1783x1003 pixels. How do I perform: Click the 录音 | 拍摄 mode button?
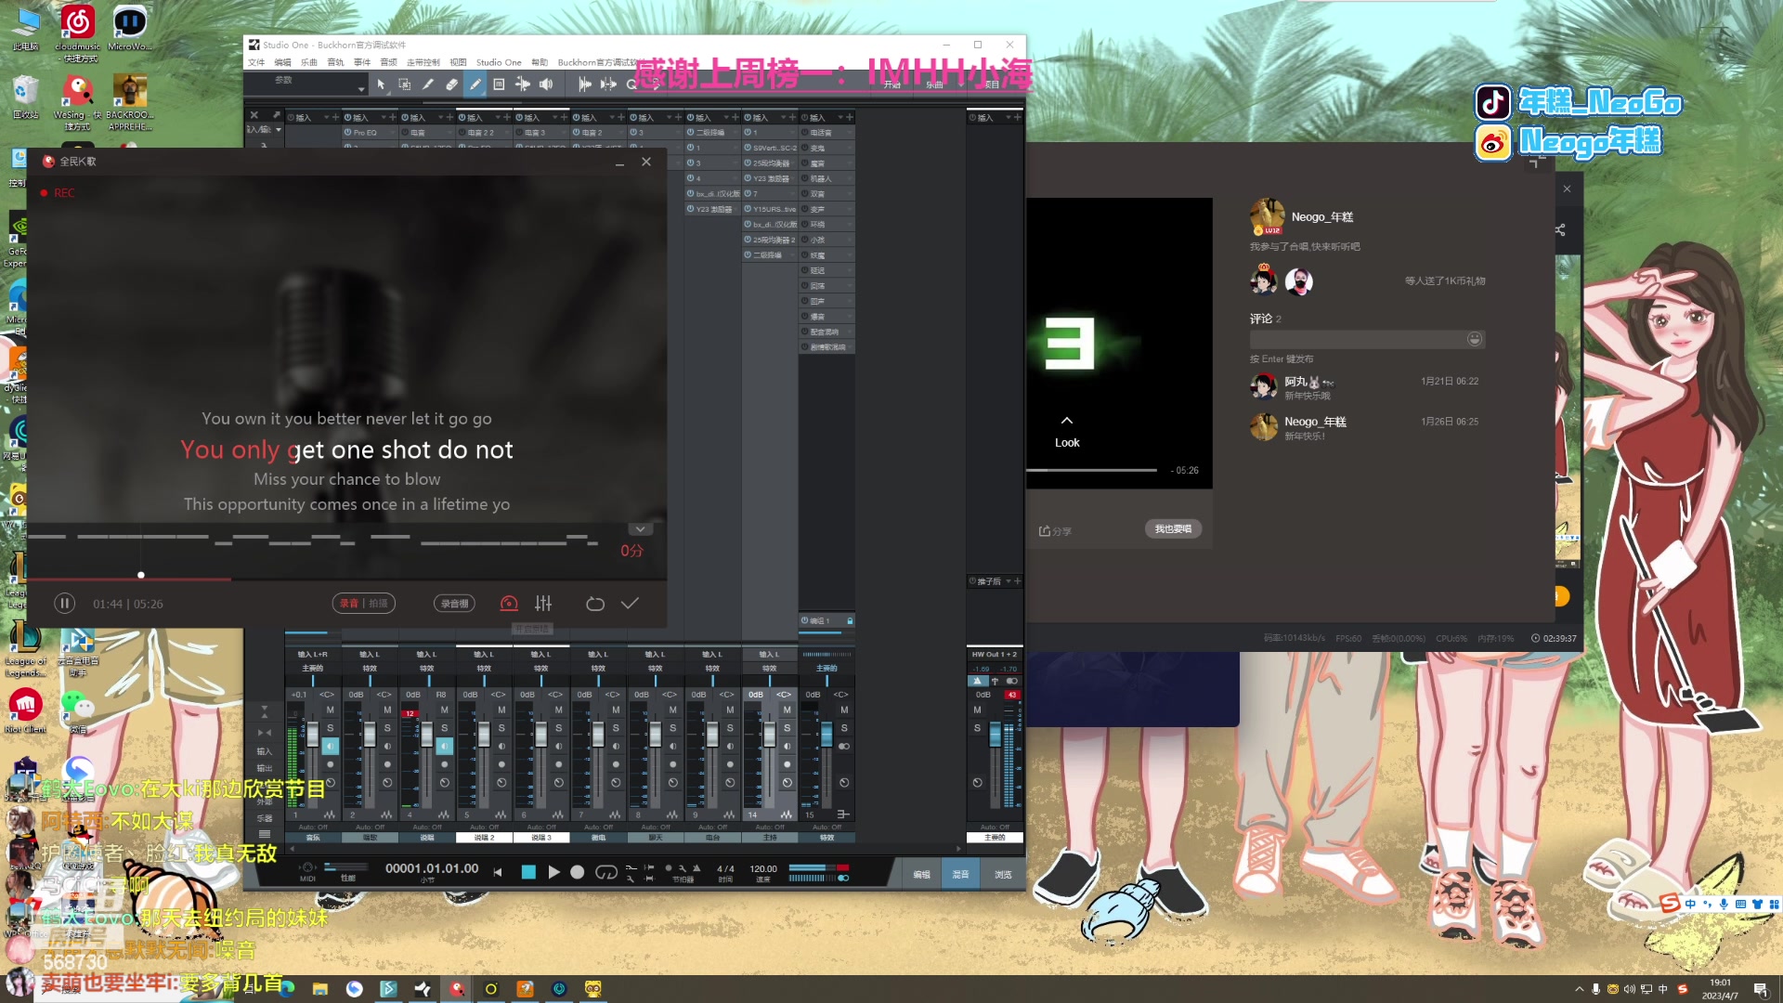[363, 604]
